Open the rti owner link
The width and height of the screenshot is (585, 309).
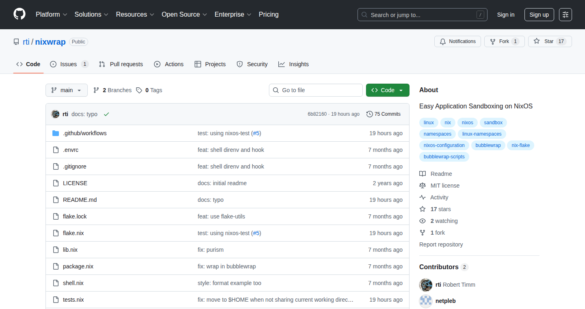[26, 42]
